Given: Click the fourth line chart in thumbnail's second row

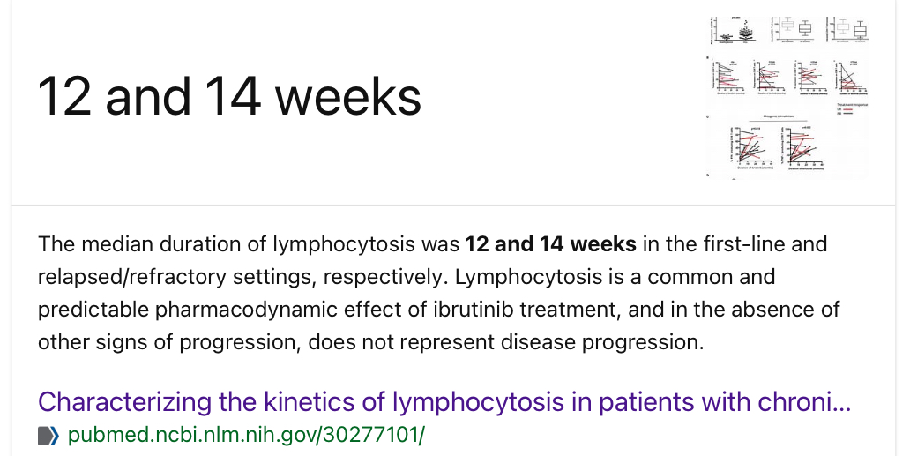Looking at the screenshot, I should tap(850, 78).
